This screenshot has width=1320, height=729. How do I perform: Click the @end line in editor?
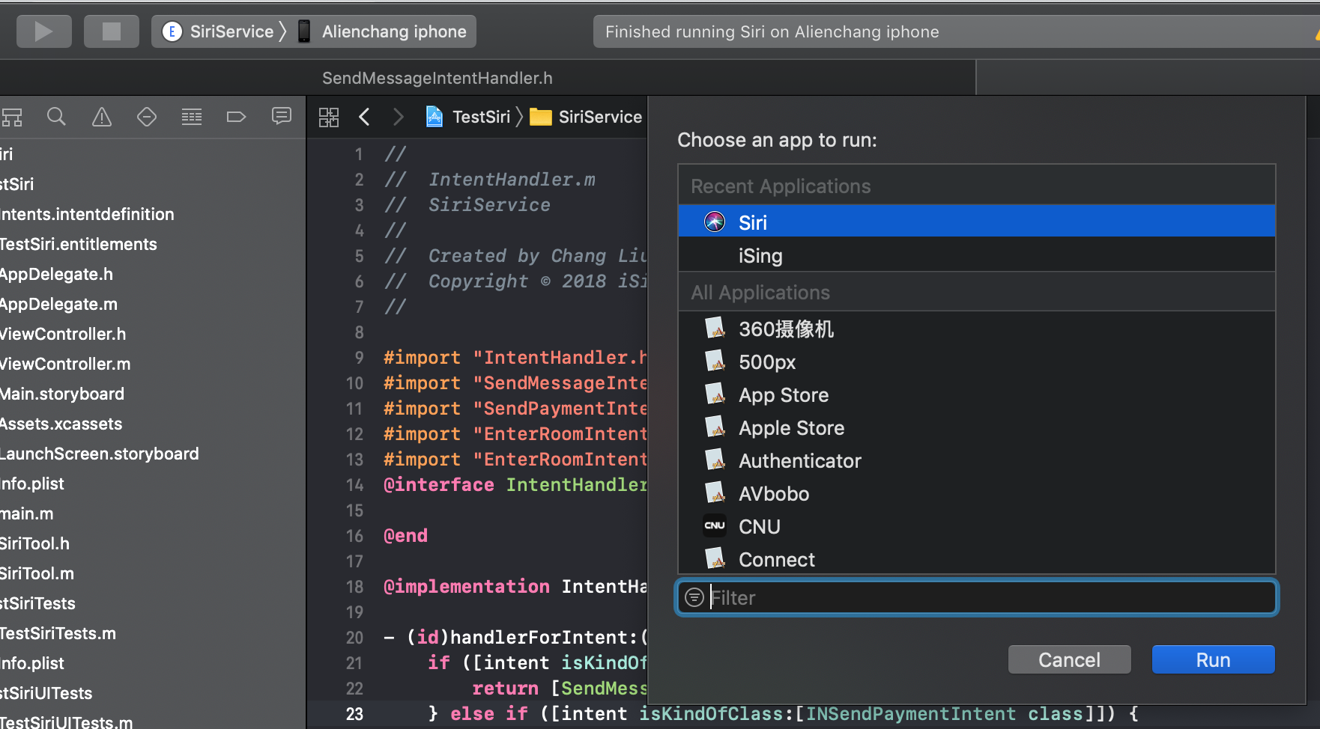pos(405,535)
